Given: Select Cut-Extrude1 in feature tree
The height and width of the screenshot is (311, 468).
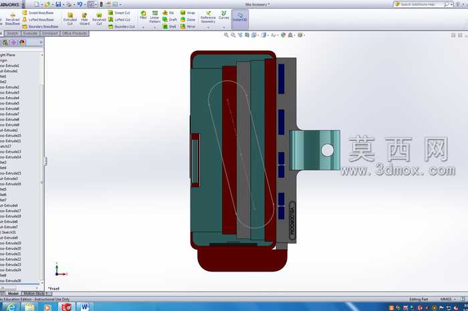Looking at the screenshot, I should [x=9, y=71].
